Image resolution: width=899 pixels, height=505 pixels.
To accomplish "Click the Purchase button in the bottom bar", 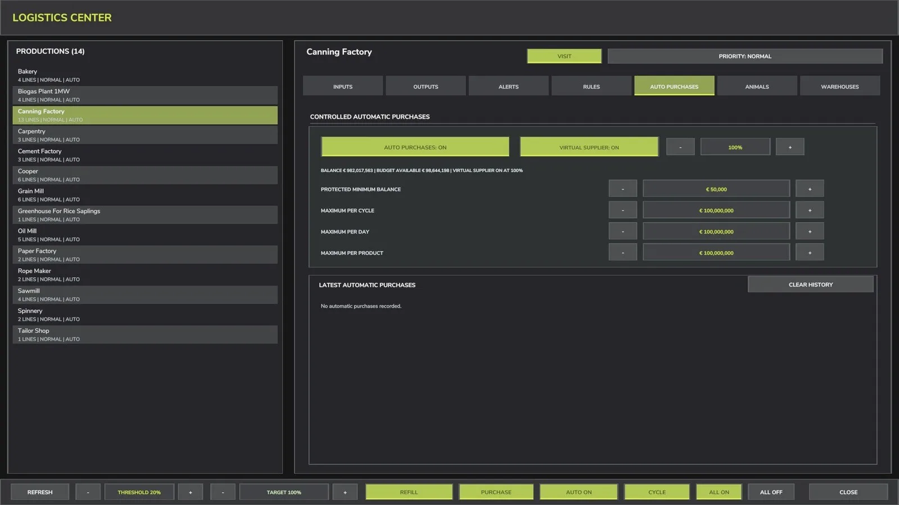I will tap(496, 492).
